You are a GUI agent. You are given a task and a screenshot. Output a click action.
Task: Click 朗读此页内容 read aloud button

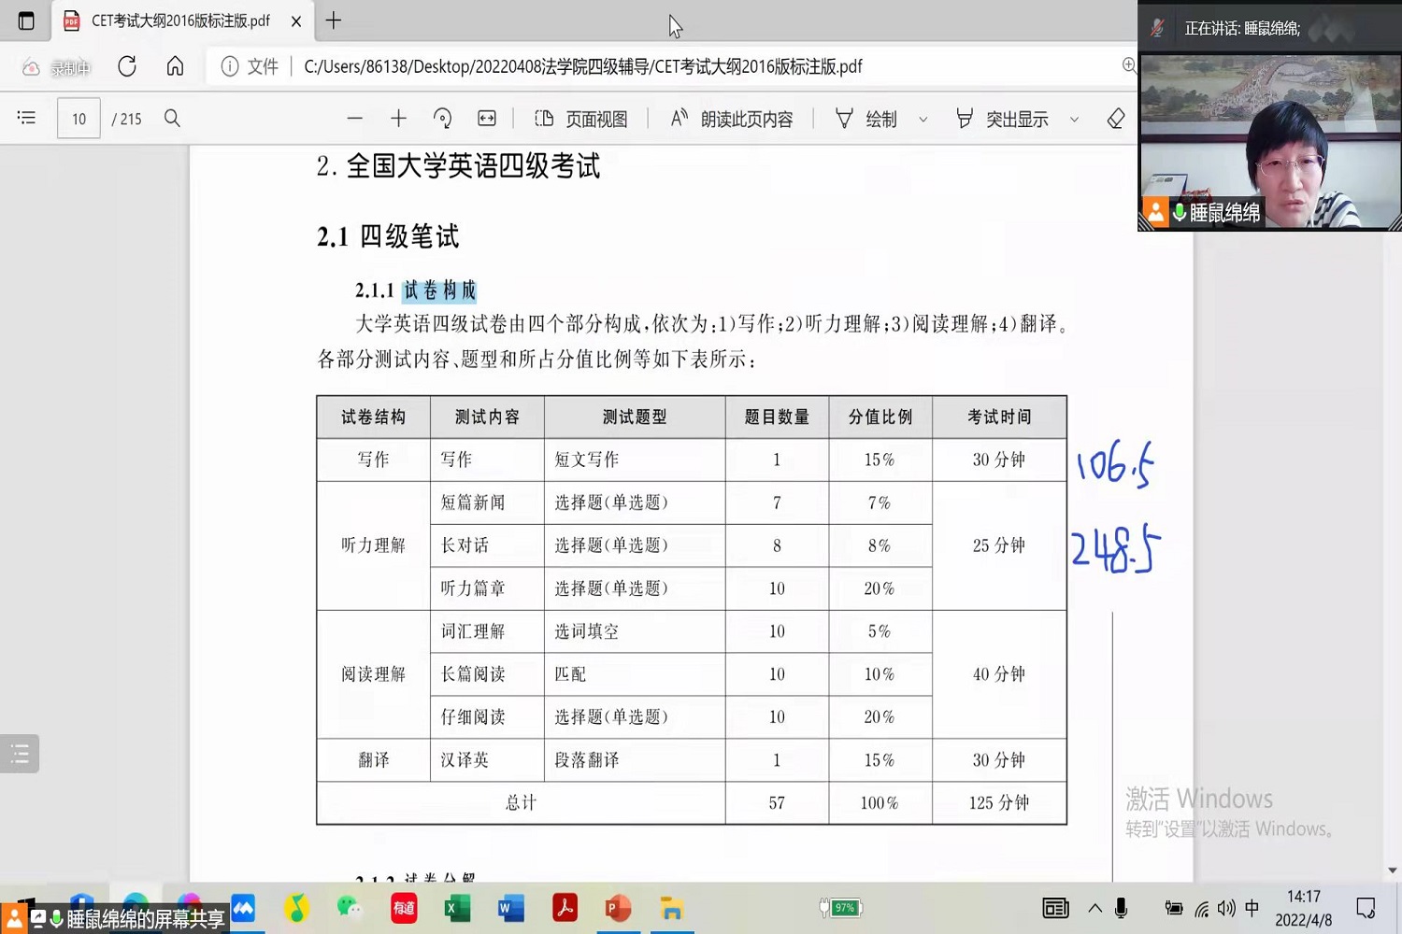click(732, 119)
